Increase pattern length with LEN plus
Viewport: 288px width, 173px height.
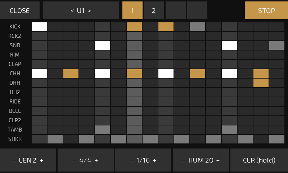point(41,160)
